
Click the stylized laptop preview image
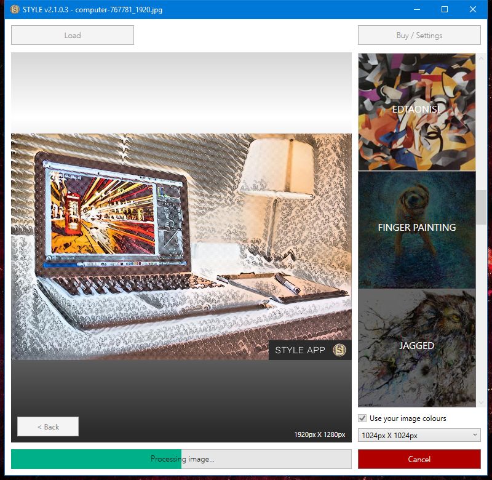coord(181,247)
